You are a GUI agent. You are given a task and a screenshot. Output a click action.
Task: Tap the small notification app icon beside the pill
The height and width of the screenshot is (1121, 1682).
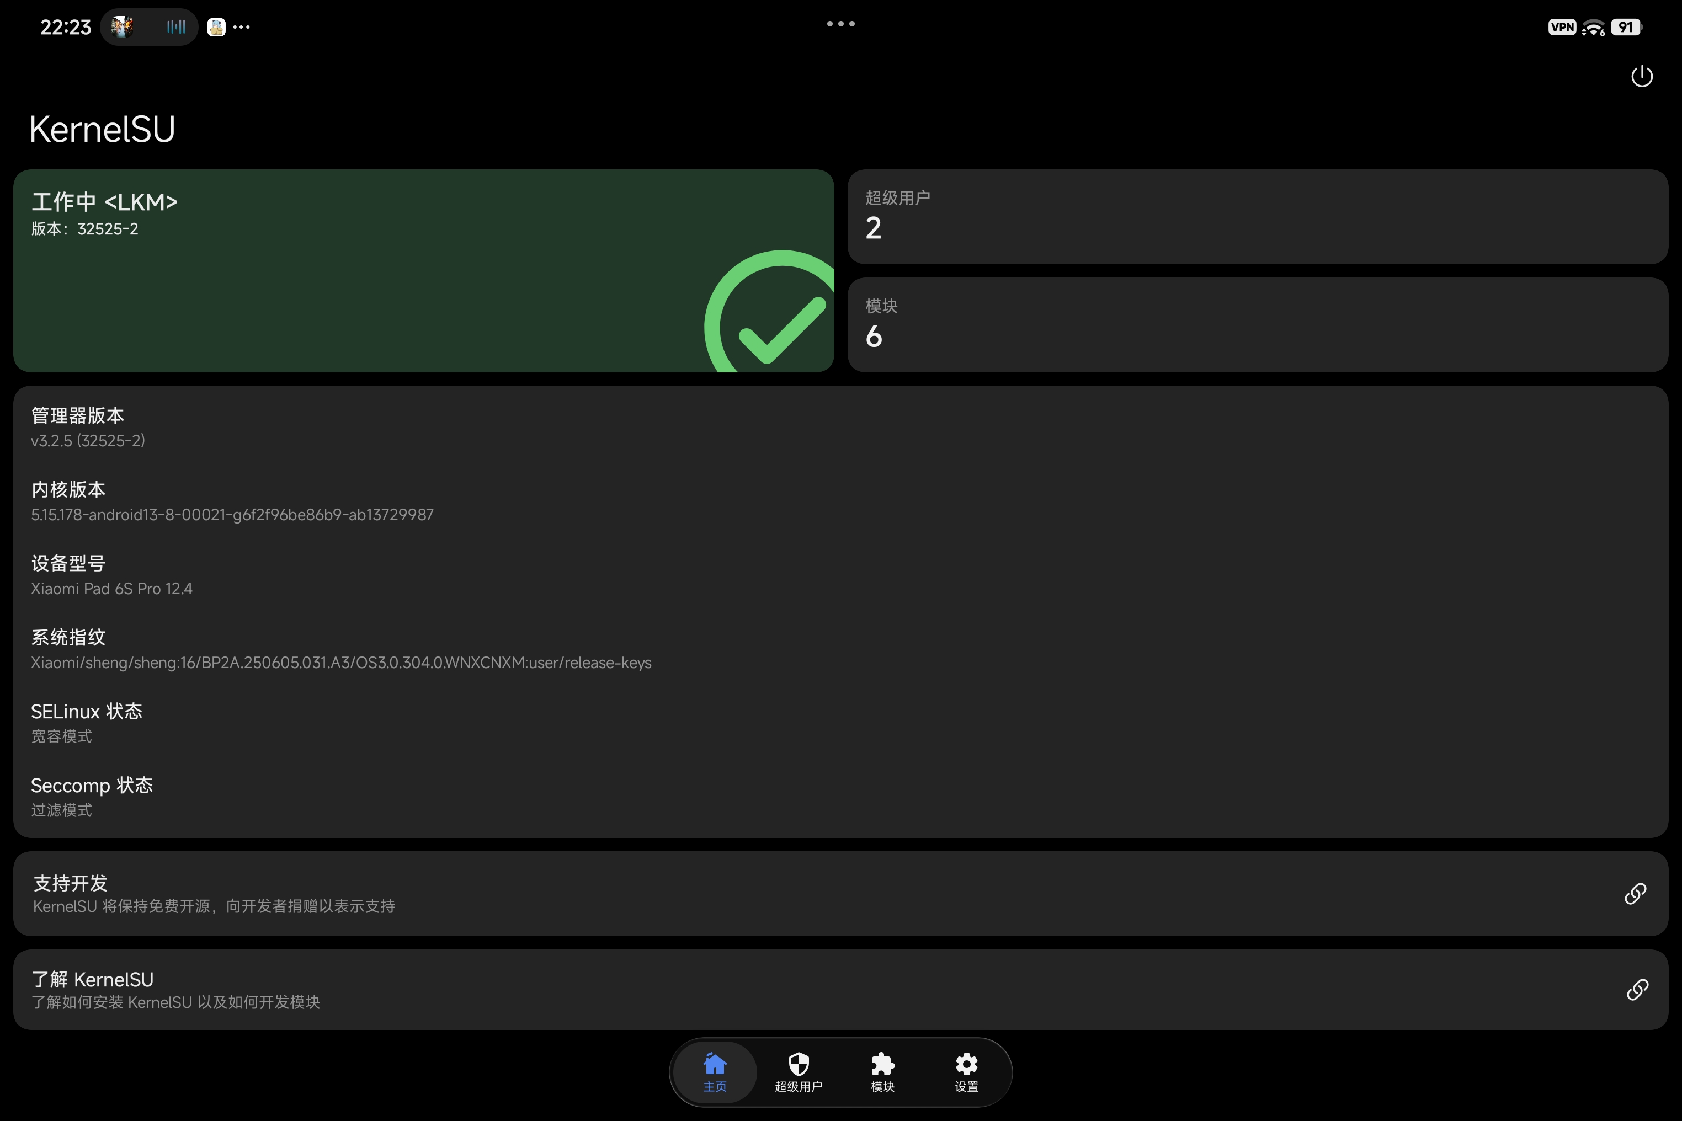pos(216,27)
